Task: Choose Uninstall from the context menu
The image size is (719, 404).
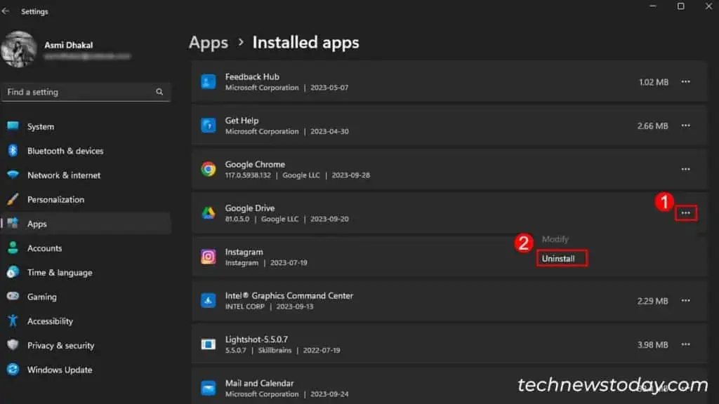Action: [x=562, y=258]
